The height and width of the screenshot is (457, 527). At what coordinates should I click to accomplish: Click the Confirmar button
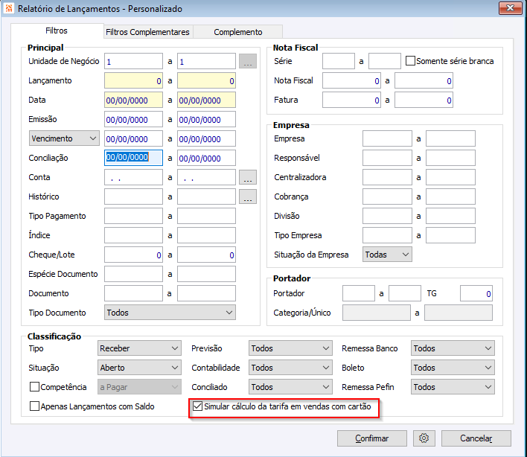point(372,438)
